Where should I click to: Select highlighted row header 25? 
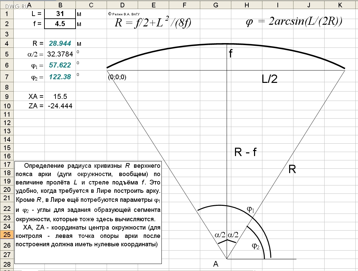click(7, 235)
